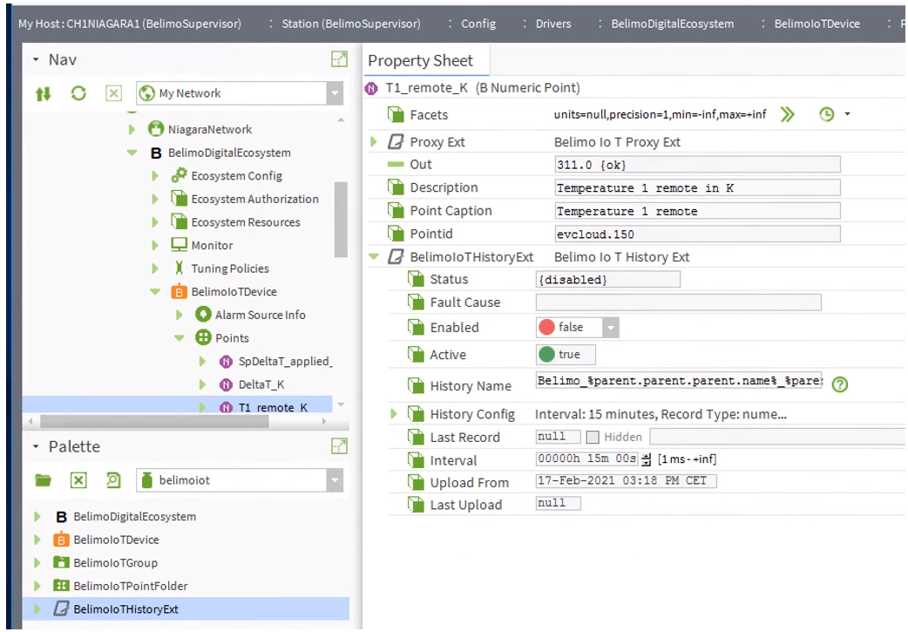Viewport: 908px width, 632px height.
Task: Click BelimoIoTGroup icon in palette
Action: (x=61, y=562)
